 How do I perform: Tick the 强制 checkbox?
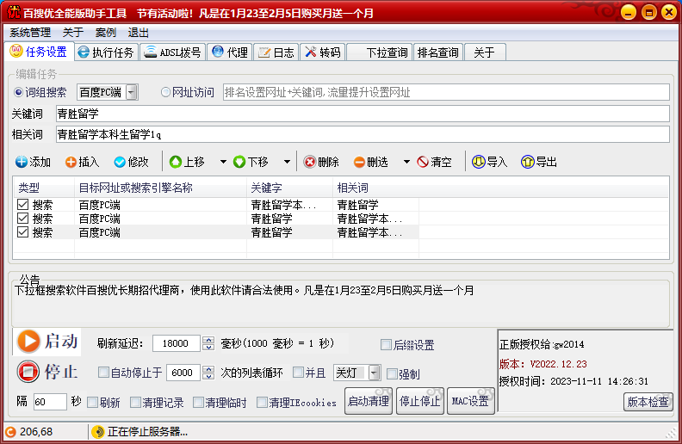pos(392,373)
